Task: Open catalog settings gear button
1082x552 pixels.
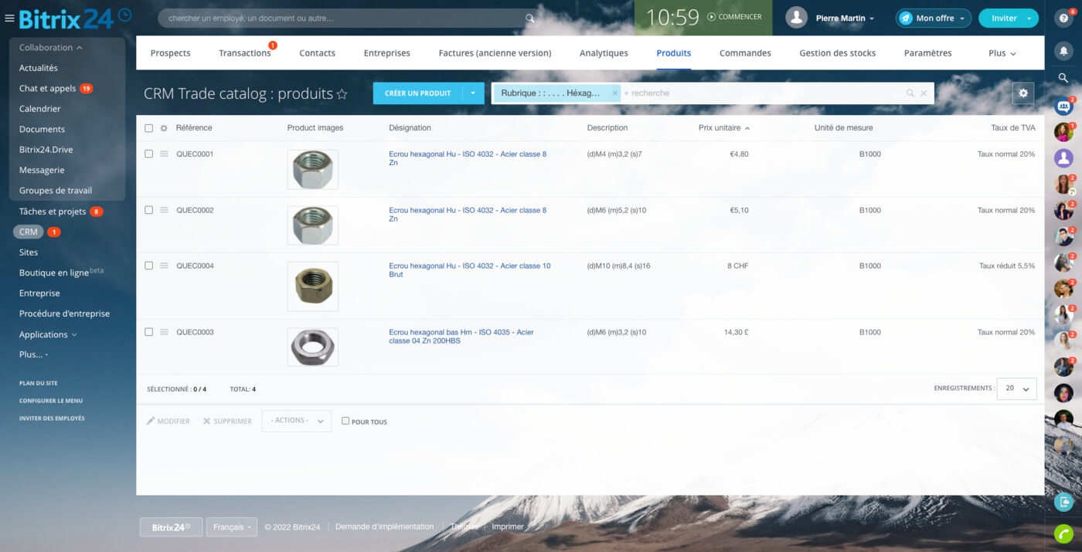Action: click(x=1023, y=93)
